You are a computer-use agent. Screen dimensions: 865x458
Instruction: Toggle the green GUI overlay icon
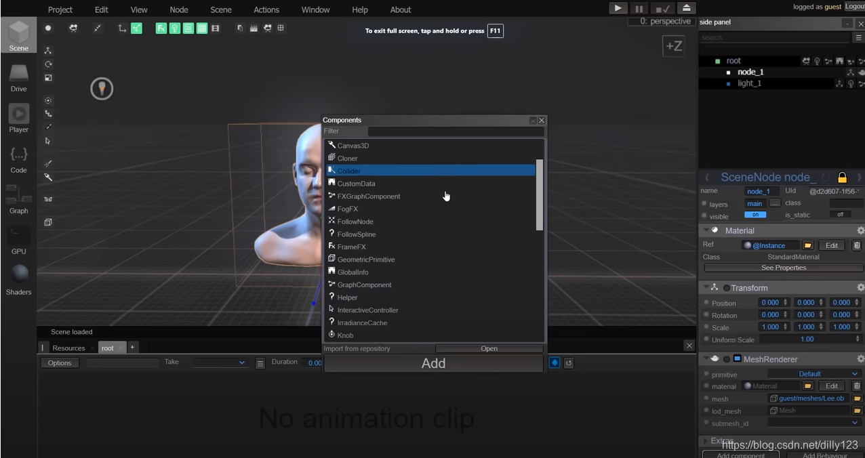coord(188,28)
